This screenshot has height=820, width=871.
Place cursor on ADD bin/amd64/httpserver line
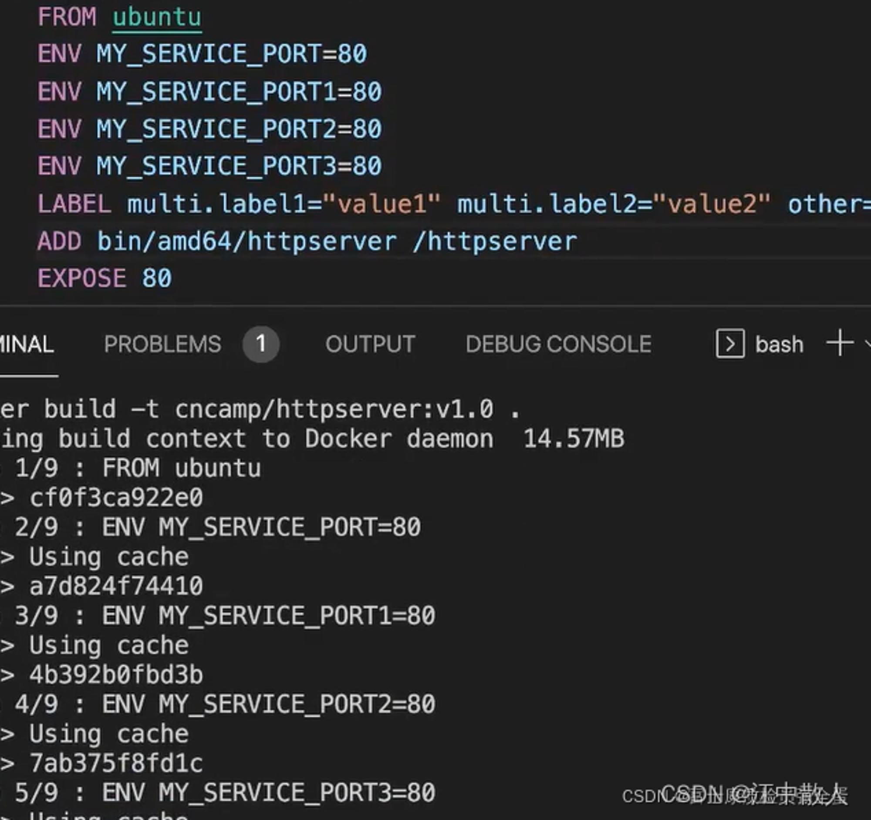click(x=307, y=241)
